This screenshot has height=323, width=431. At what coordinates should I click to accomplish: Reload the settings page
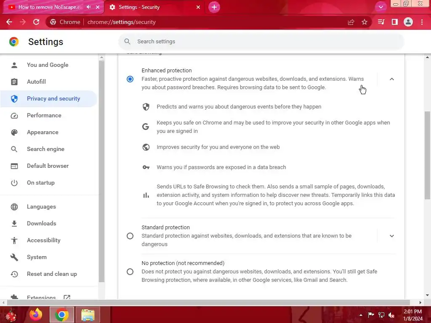tap(36, 22)
